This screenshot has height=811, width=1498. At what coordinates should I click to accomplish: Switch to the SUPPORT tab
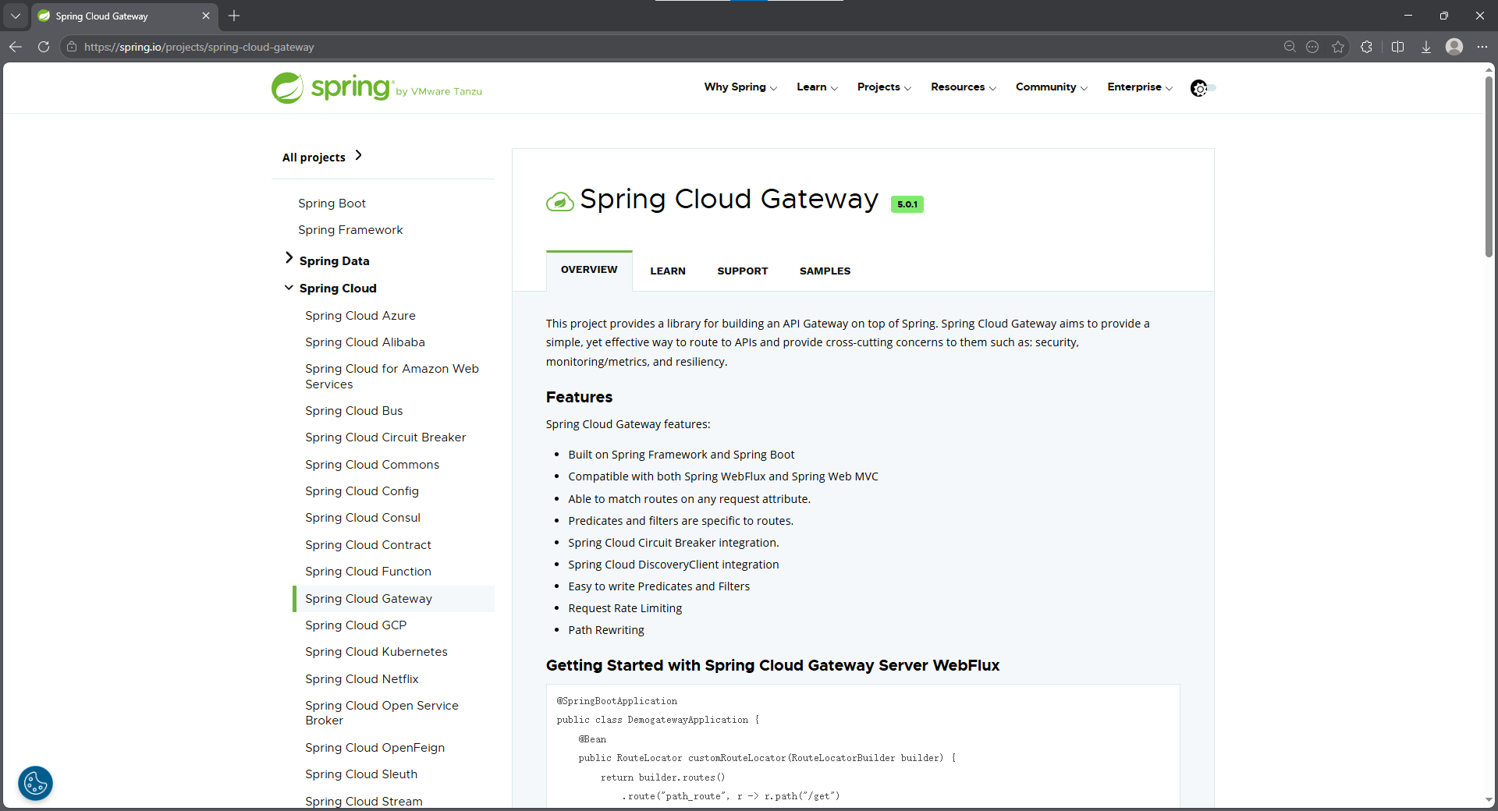pyautogui.click(x=743, y=271)
